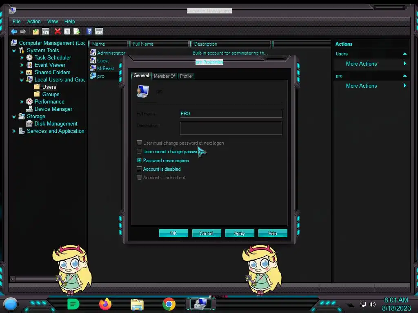This screenshot has width=418, height=313.
Task: Expand the Event Viewer node
Action: tap(22, 65)
